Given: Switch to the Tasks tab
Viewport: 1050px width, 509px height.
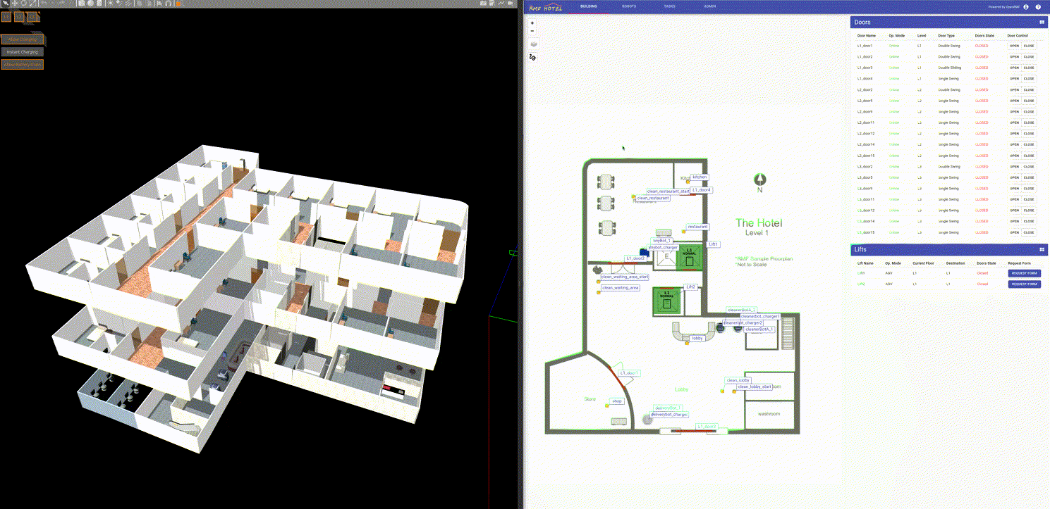Looking at the screenshot, I should [x=669, y=6].
